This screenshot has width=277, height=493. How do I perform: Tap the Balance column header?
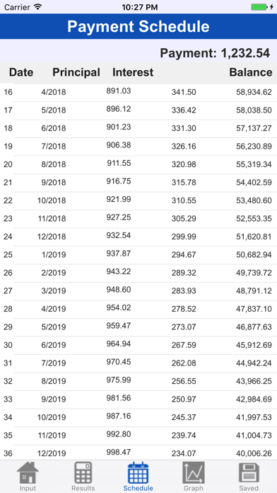coord(251,72)
